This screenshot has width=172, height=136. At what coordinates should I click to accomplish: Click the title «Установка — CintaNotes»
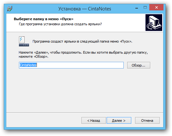point(85,9)
